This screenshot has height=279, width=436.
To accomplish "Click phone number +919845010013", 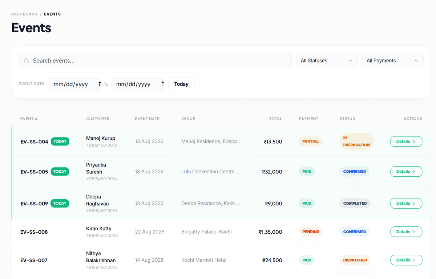I will point(101,145).
